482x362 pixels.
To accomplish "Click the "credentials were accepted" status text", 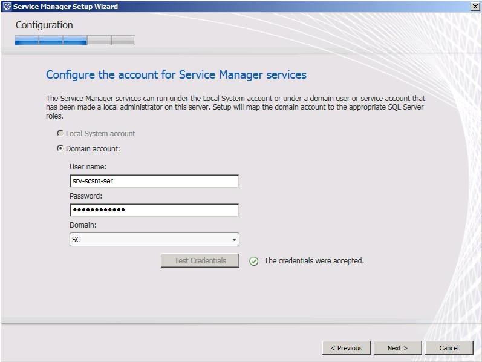I will (314, 261).
